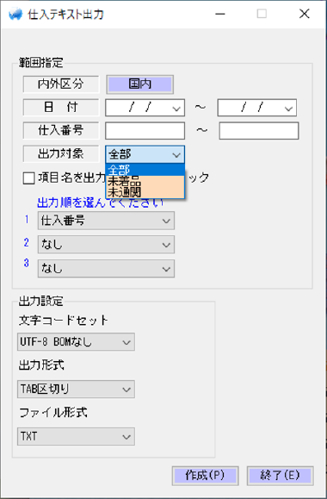327x499 pixels.
Task: Click the 作成(P) button
Action: point(205,476)
